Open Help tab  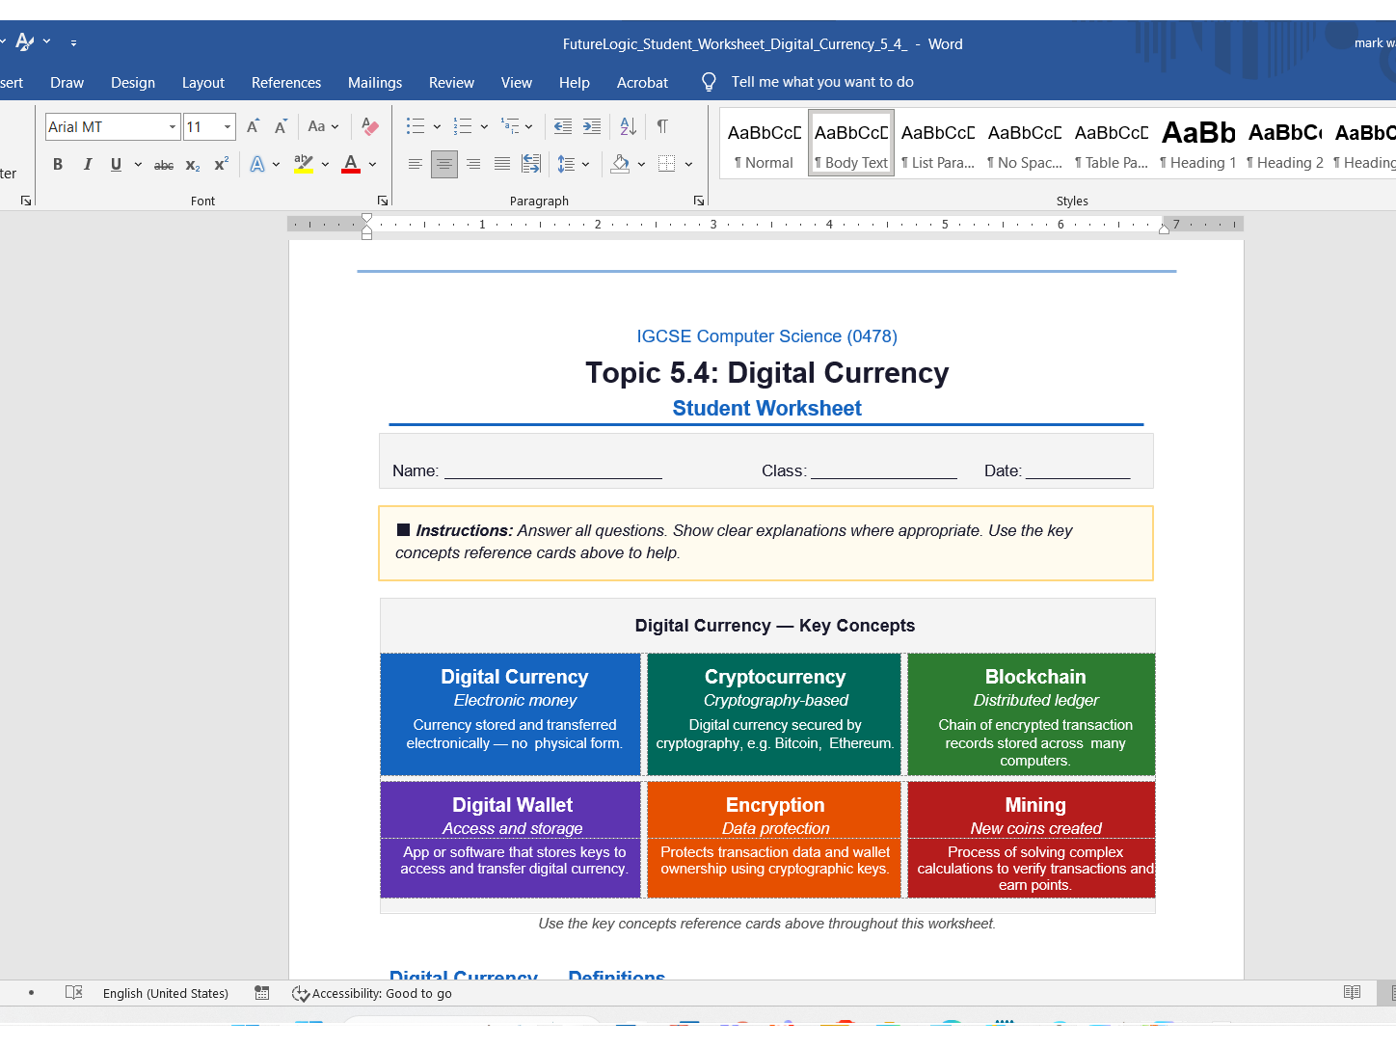tap(575, 83)
